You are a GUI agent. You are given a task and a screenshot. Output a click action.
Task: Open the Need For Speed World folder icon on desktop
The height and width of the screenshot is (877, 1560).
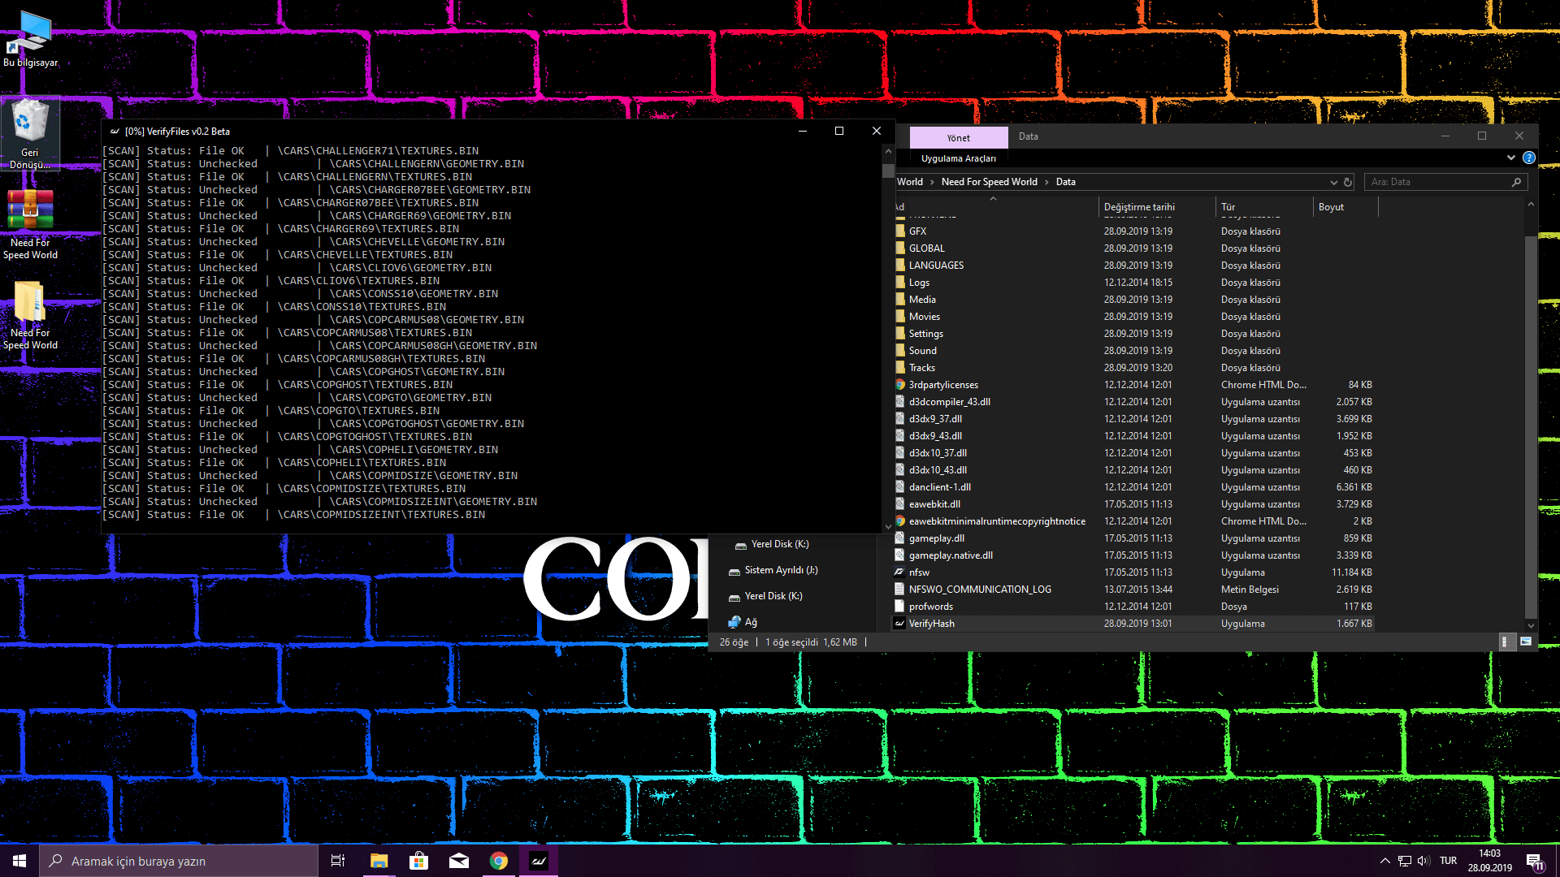(30, 315)
